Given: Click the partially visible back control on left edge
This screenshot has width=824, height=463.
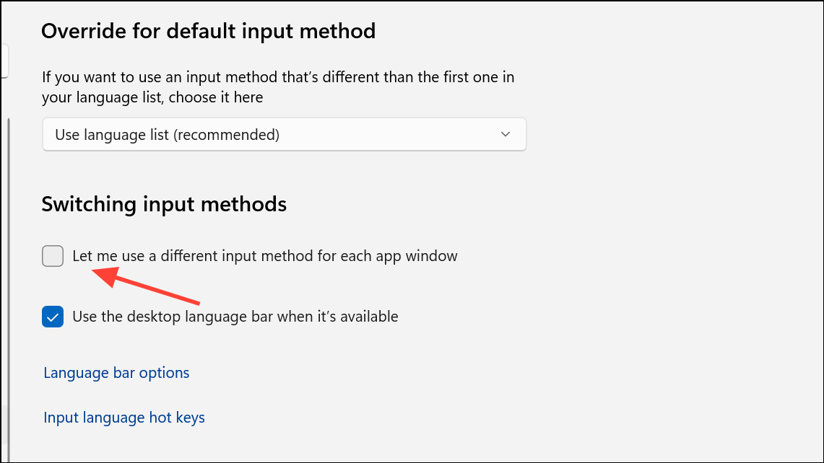Looking at the screenshot, I should pyautogui.click(x=3, y=61).
